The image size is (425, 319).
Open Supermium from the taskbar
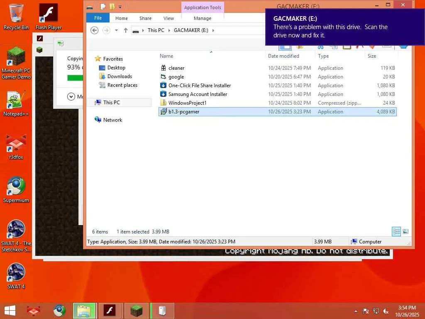coord(59,311)
